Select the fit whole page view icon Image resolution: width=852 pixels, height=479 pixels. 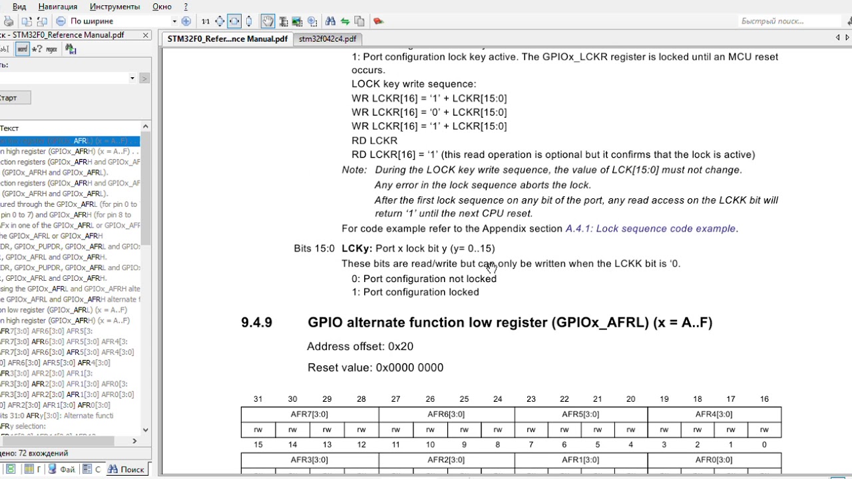tap(220, 21)
